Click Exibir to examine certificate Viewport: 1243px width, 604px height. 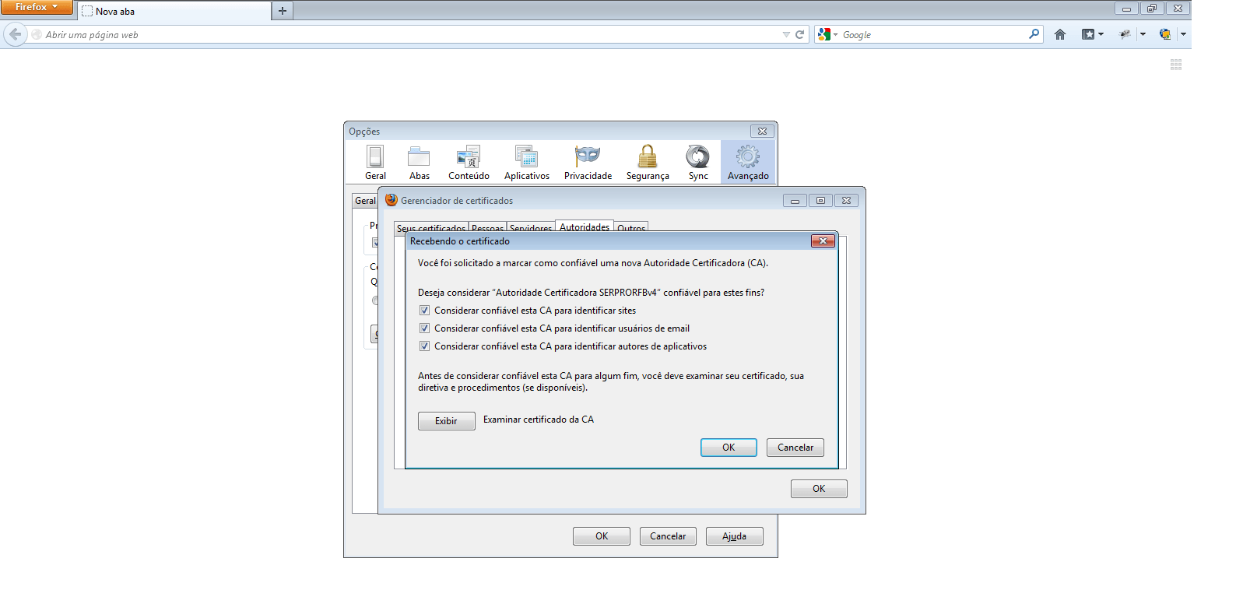tap(447, 421)
